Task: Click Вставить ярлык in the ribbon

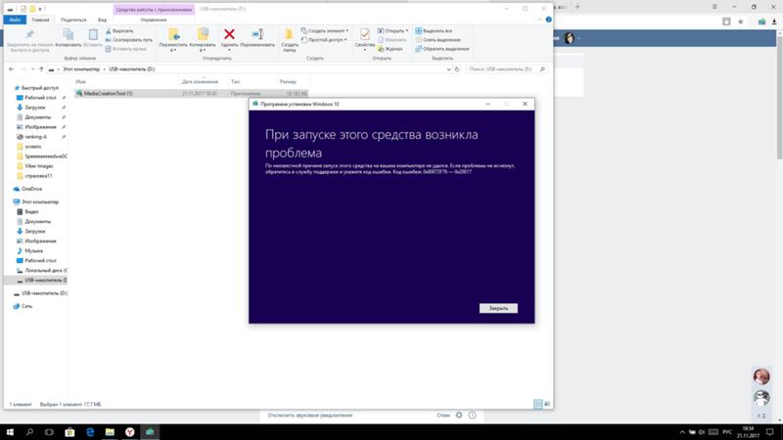Action: [x=126, y=49]
